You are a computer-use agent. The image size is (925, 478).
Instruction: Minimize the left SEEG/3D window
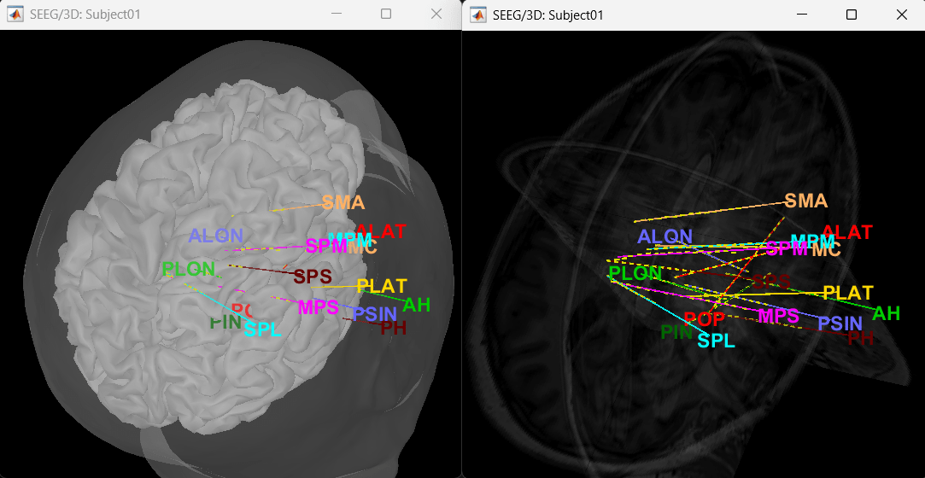tap(335, 15)
